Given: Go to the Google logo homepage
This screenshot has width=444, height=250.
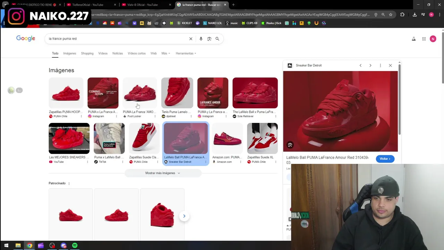Looking at the screenshot, I should (x=26, y=38).
